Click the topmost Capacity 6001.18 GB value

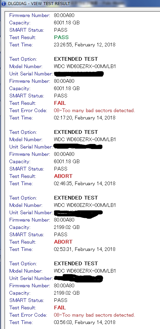click(x=67, y=23)
